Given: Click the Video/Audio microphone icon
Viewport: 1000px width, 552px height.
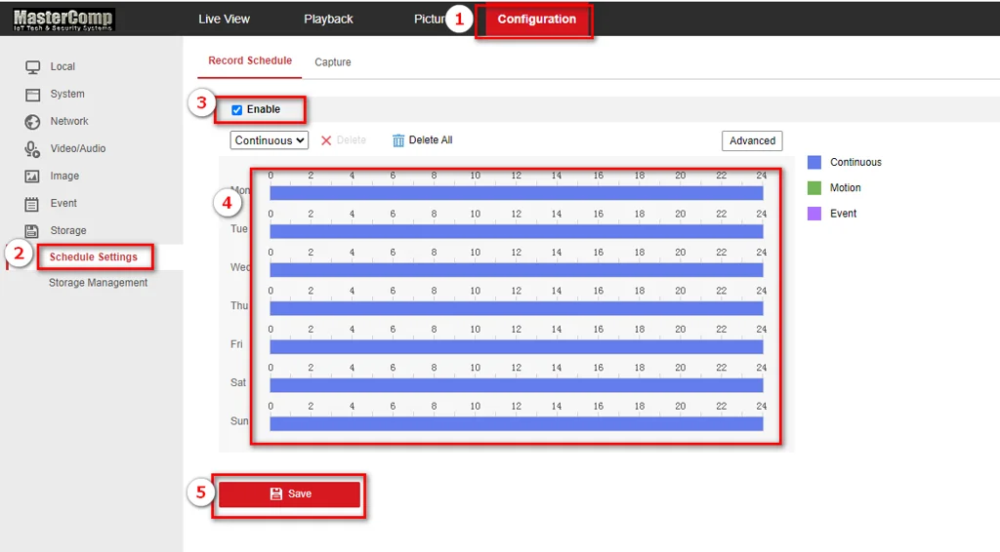Looking at the screenshot, I should pos(32,149).
